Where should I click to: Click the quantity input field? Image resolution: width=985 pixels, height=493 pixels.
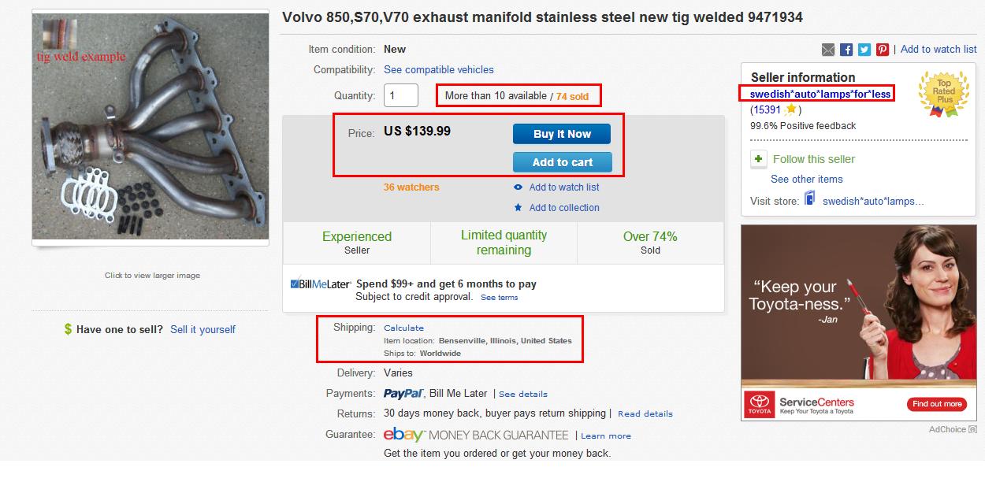(x=400, y=96)
